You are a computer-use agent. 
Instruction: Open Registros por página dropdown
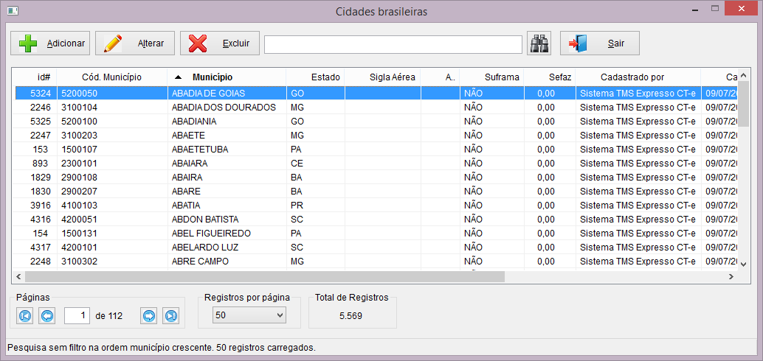(249, 315)
